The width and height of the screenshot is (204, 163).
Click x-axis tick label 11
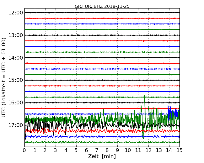pyautogui.click(x=138, y=150)
